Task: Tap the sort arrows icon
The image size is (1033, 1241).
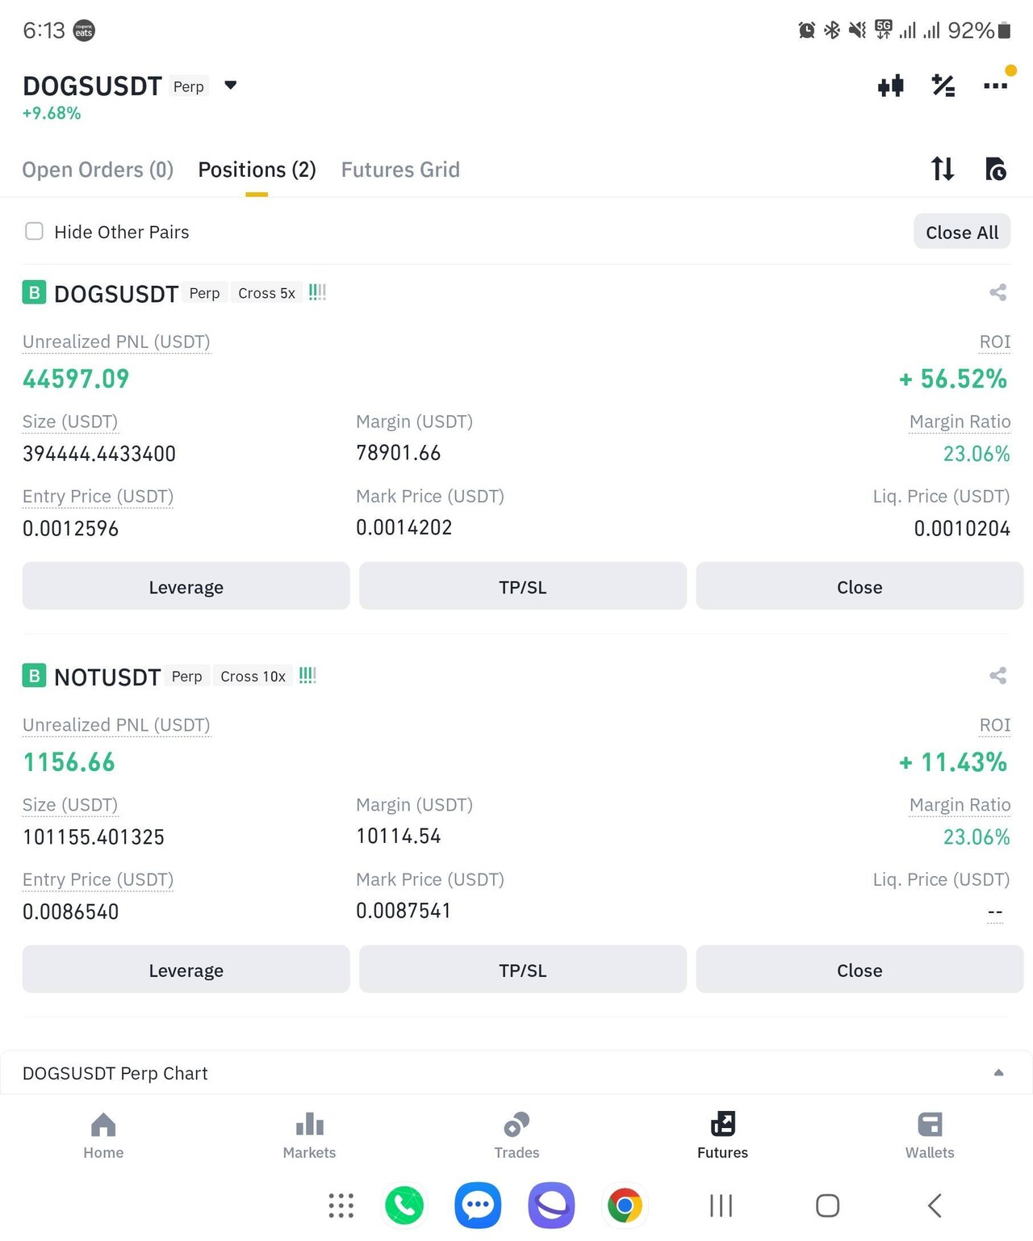Action: pyautogui.click(x=943, y=169)
